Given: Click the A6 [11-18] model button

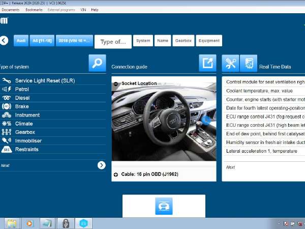Looking at the screenshot, I should click(x=42, y=41).
